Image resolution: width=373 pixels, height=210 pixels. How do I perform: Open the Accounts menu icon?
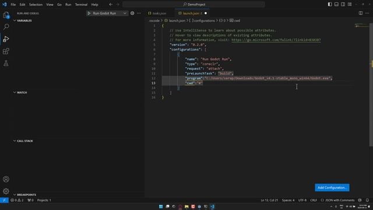6,179
